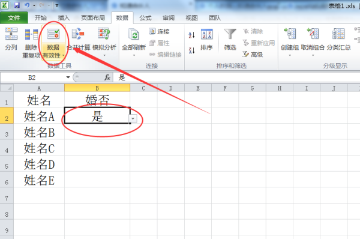The width and height of the screenshot is (360, 239).
Task: Select column H header
Action: 280,88
